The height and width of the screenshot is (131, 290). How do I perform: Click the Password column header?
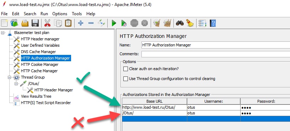pos(265,101)
